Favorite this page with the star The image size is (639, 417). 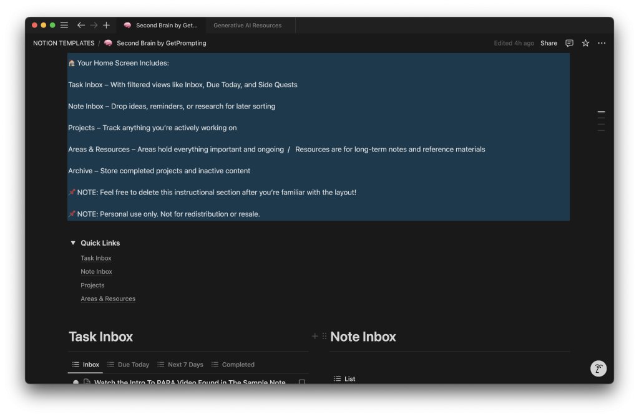coord(585,43)
